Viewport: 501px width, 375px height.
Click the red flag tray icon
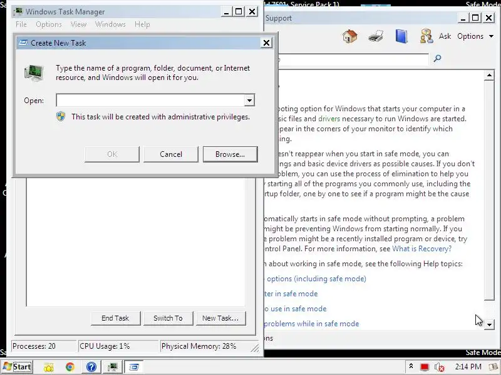[425, 367]
